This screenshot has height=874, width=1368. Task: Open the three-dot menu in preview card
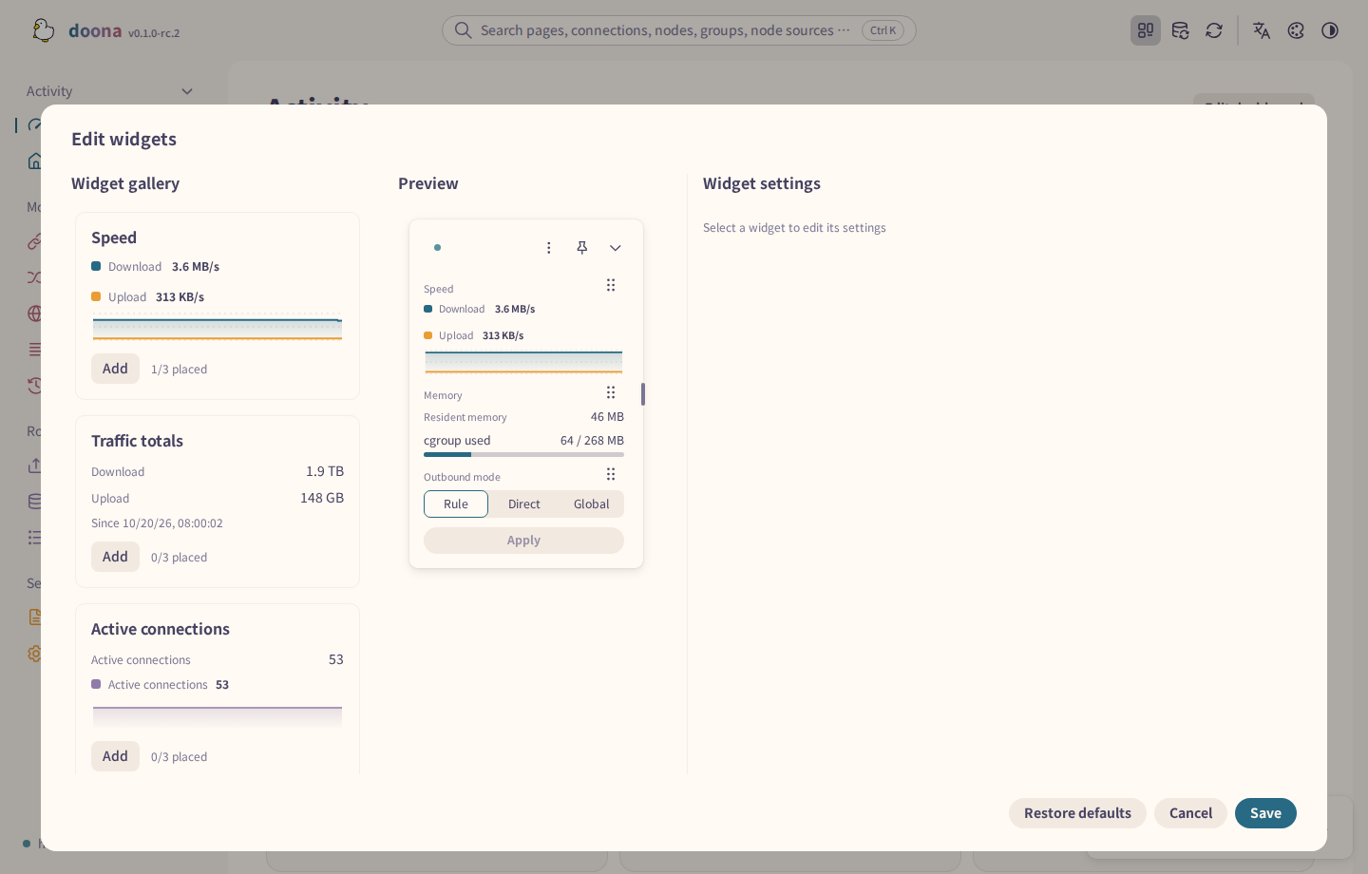pyautogui.click(x=548, y=248)
